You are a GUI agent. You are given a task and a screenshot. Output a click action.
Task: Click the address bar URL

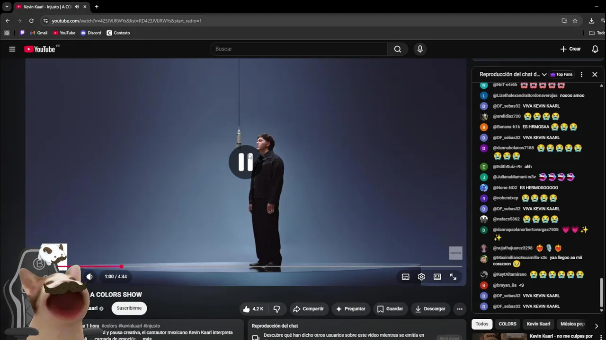click(127, 21)
